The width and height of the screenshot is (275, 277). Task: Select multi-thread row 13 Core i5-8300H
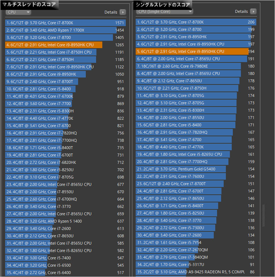point(65,111)
